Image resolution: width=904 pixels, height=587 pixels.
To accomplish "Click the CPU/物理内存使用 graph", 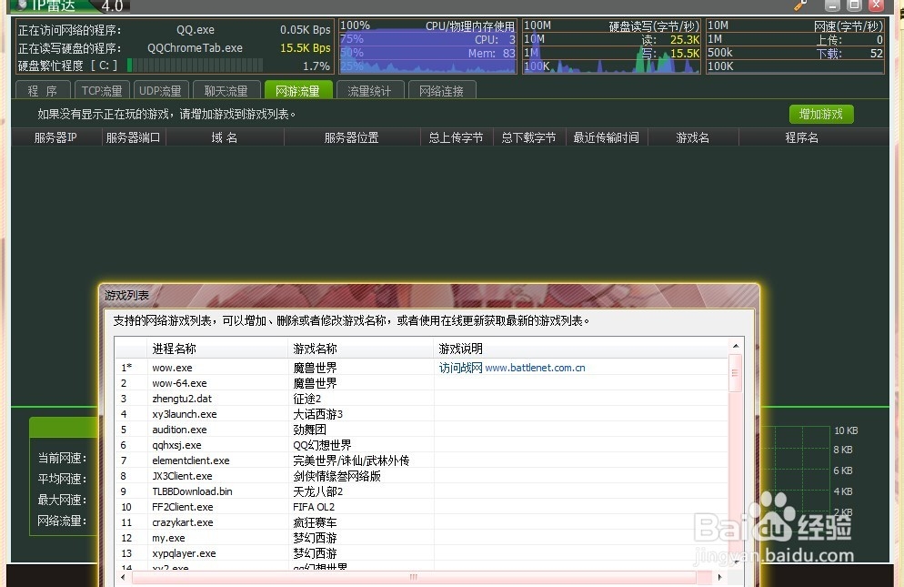I will pyautogui.click(x=427, y=46).
